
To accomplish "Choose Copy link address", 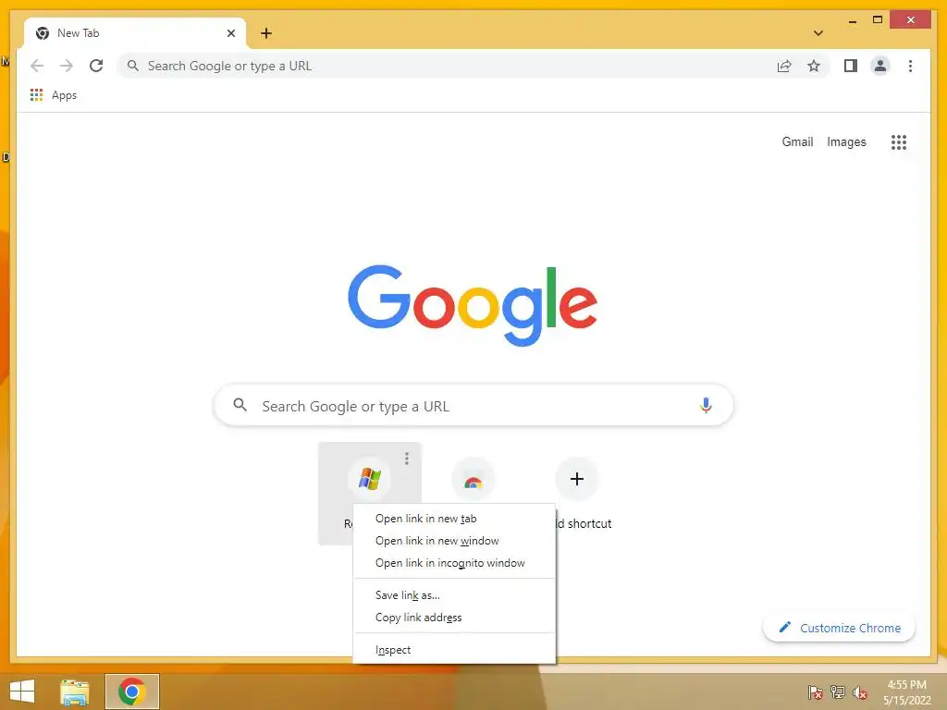I will coord(454,618).
